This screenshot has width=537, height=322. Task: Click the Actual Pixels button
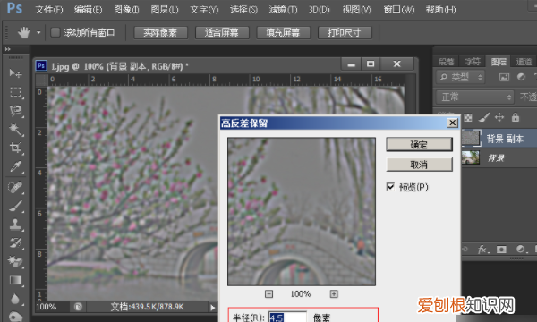click(x=160, y=33)
